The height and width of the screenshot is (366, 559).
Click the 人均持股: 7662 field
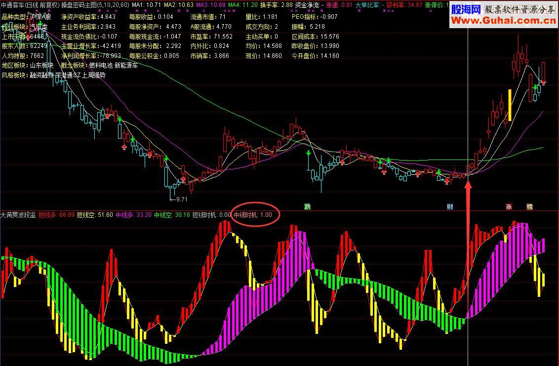pos(23,56)
